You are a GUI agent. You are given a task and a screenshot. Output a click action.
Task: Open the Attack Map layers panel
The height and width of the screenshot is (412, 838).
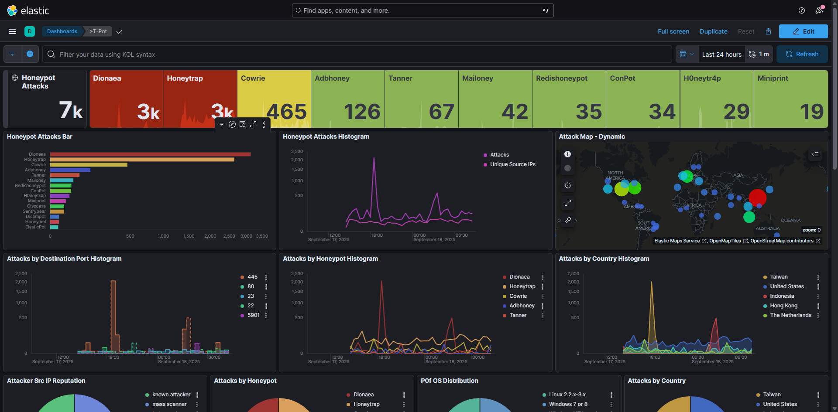coord(815,154)
